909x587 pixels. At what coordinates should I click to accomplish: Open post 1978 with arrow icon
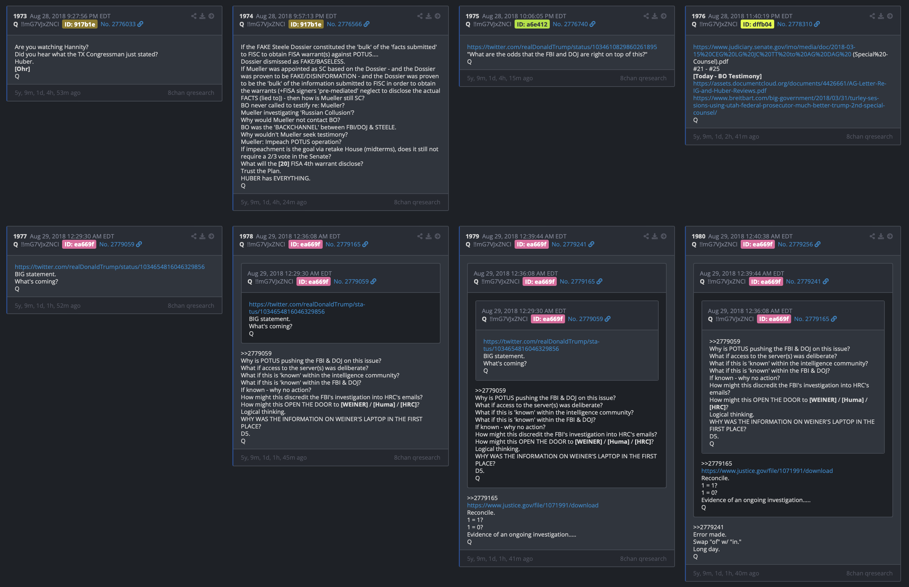(x=438, y=236)
